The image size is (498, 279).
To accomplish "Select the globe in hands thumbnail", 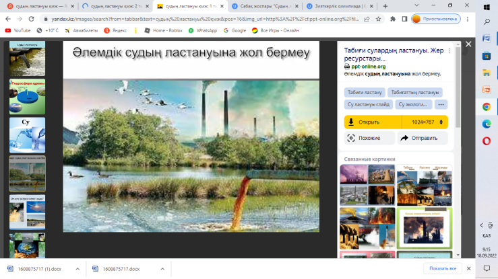I will (28, 245).
